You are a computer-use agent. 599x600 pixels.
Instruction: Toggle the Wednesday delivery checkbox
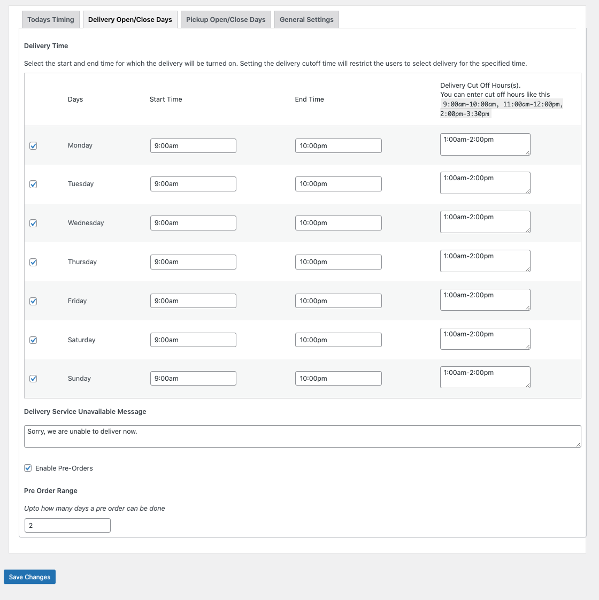33,223
